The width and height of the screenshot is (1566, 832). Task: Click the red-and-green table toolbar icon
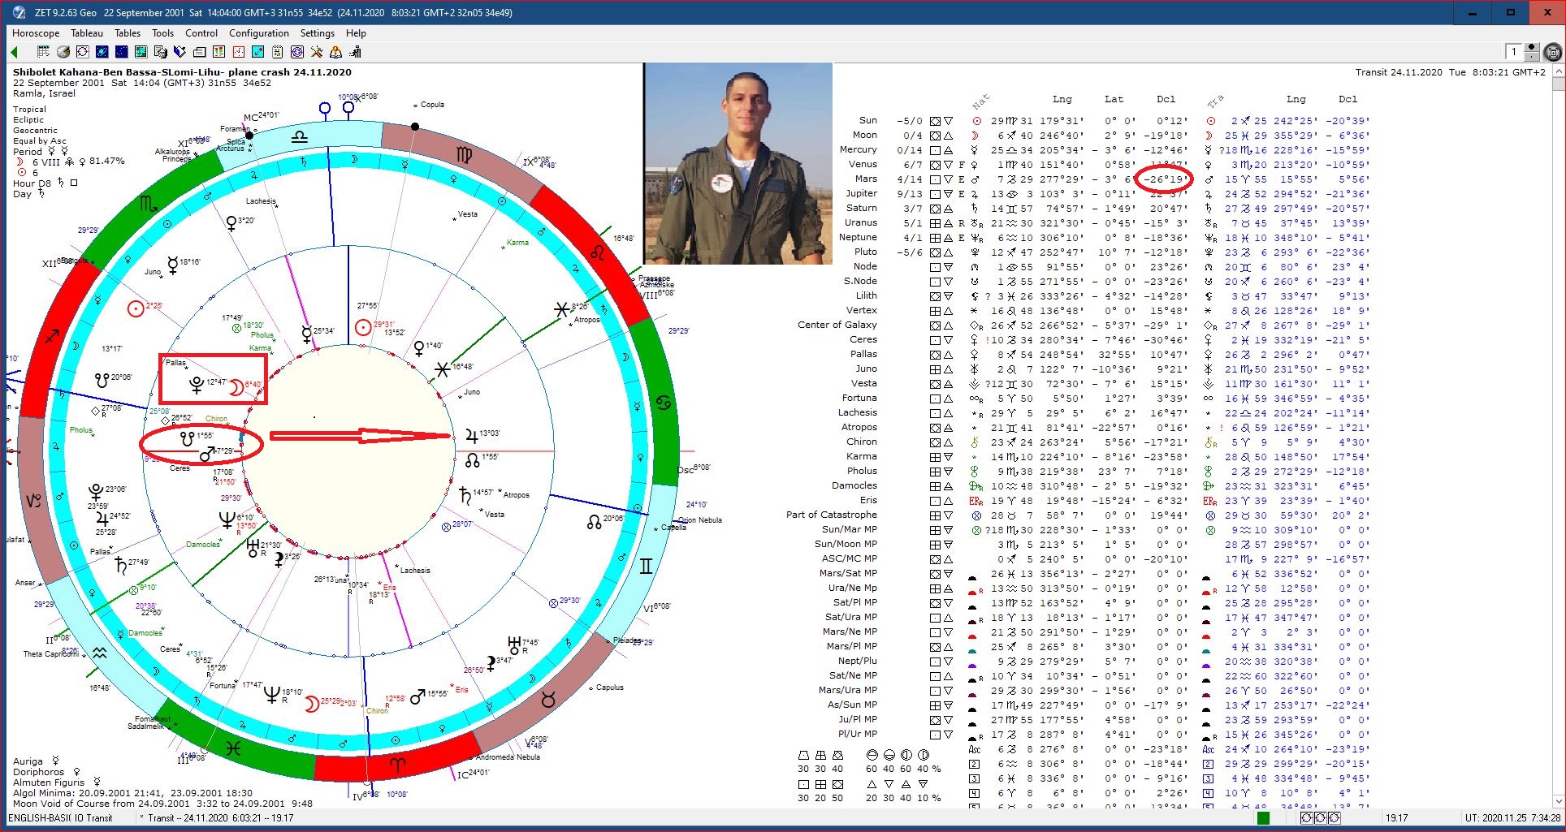(219, 52)
